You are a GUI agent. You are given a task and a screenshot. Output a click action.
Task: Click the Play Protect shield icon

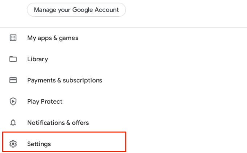13,102
